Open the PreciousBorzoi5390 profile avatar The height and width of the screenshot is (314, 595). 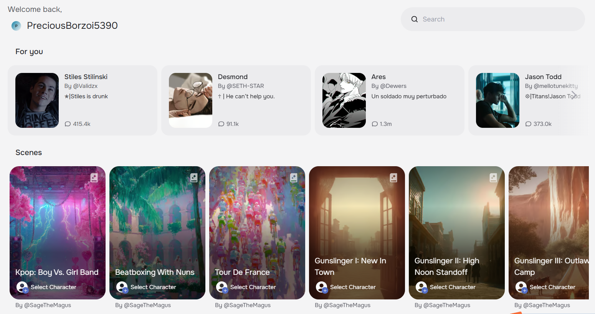pos(16,26)
